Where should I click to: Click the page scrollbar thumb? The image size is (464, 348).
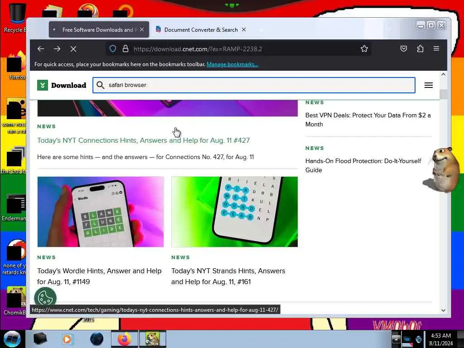(x=443, y=94)
